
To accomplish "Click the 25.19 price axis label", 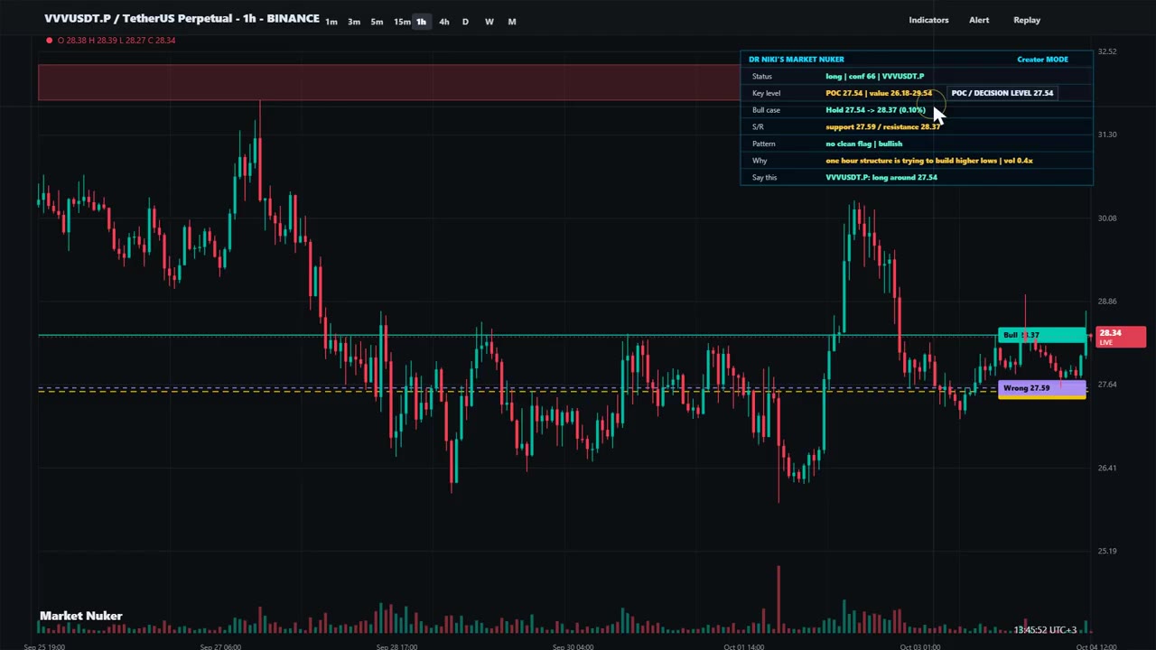I will point(1106,551).
